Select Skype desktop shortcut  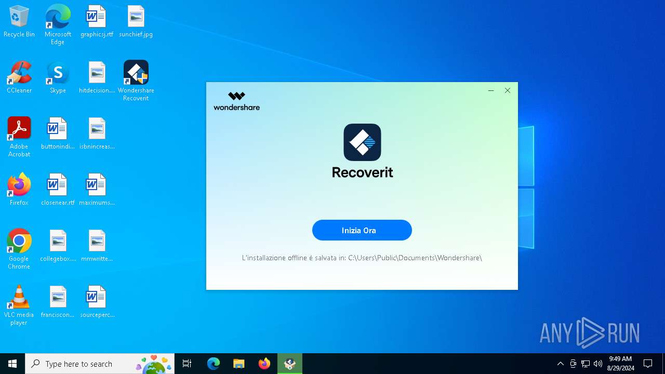[x=58, y=77]
